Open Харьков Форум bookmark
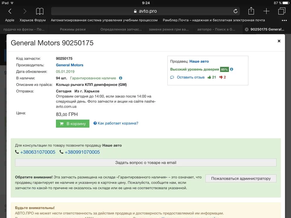The image size is (291, 218). 33,20
